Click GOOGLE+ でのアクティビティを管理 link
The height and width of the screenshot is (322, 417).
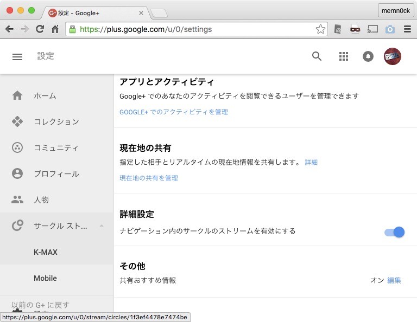pos(174,112)
